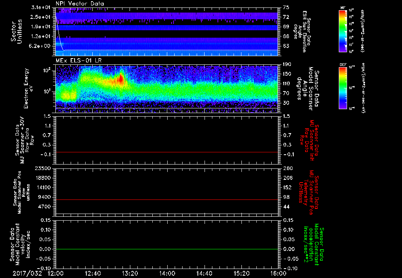This screenshot has width=402, height=278.
Task: Click the 'Sector Unitless' axis label
Action: [x=16, y=31]
